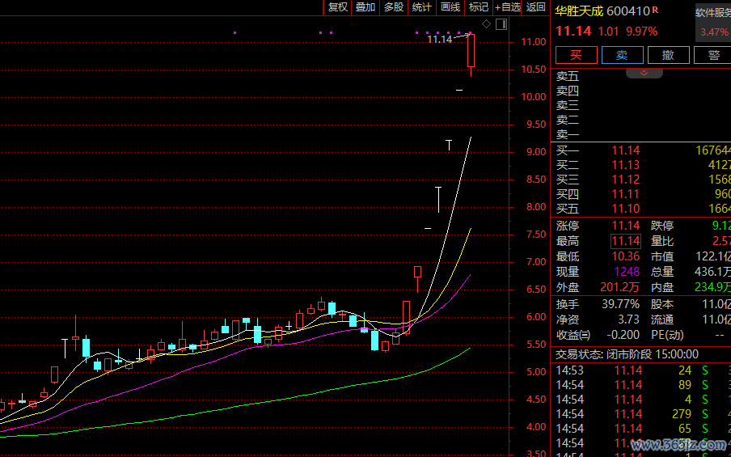Click the 卖五 row label

click(x=568, y=76)
